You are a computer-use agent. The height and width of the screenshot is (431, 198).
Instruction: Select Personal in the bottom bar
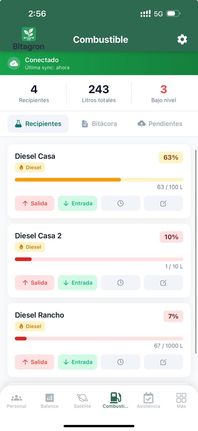click(16, 401)
